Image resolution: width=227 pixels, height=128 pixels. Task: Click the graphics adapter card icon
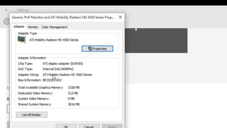click(x=22, y=39)
